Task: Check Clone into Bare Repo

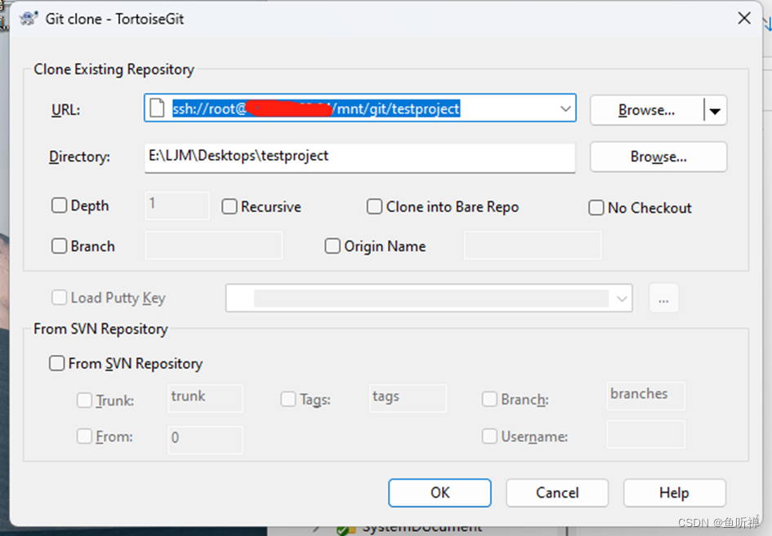Action: tap(374, 206)
